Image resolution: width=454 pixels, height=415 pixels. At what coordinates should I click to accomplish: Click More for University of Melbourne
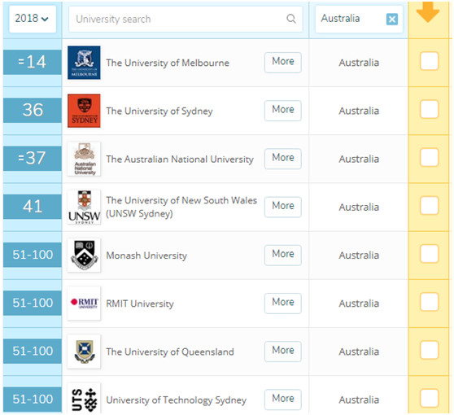pyautogui.click(x=283, y=63)
